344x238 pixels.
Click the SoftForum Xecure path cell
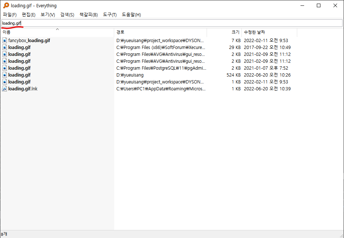click(x=161, y=48)
